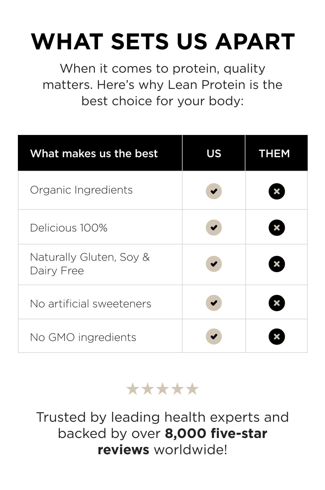325x490 pixels.
Task: Click the '8,000 five-star reviews' bold text
Action: [x=183, y=441]
